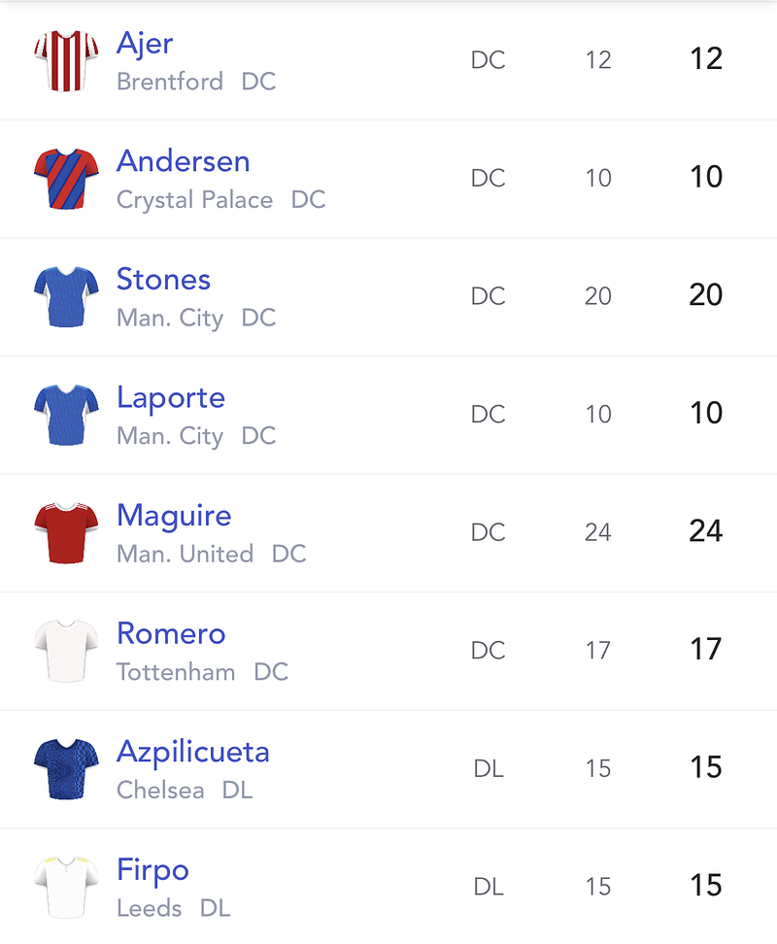Click Firpo's white Leeds shirt icon

[66, 886]
